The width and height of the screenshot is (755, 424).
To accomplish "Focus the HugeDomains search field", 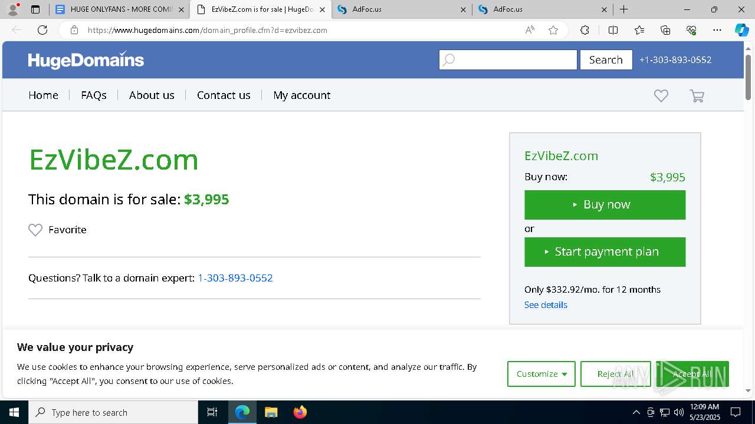I will (508, 59).
